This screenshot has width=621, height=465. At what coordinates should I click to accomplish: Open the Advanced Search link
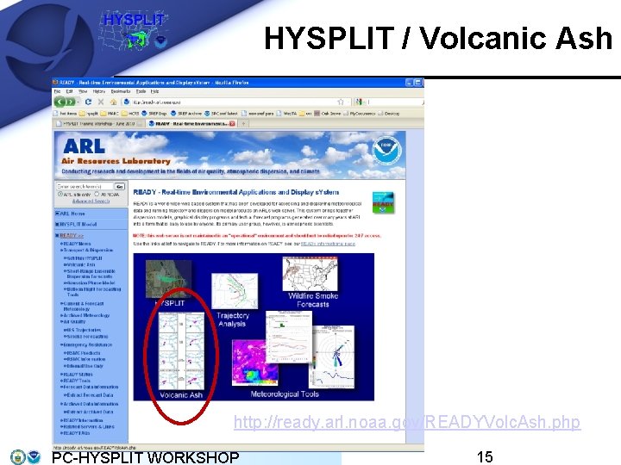coord(91,201)
